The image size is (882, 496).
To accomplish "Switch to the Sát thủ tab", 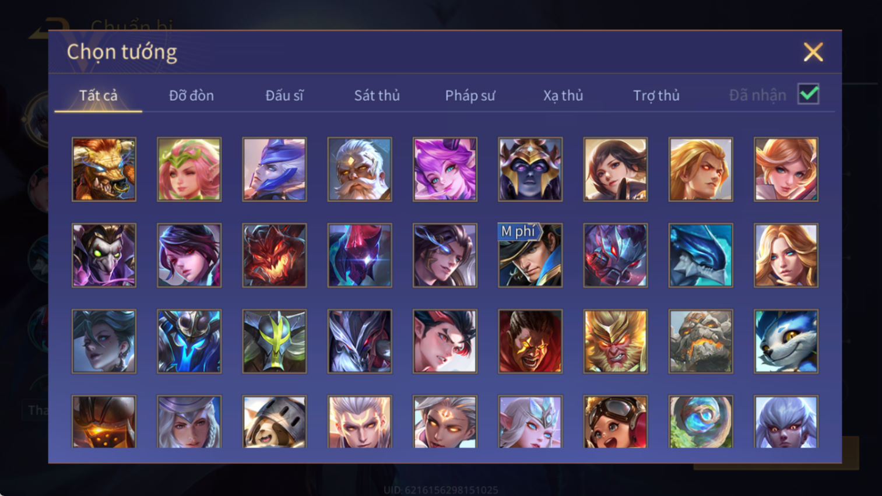I will (377, 96).
